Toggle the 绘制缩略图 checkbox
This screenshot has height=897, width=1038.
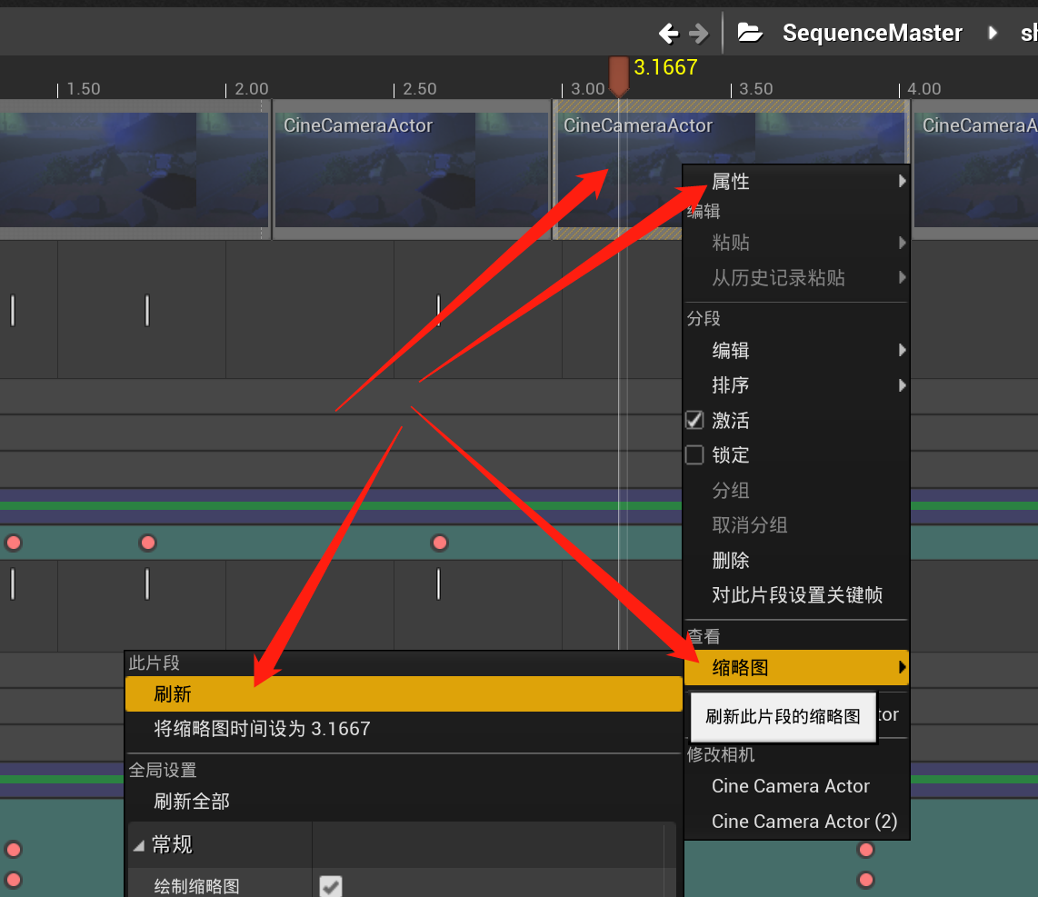(x=331, y=885)
